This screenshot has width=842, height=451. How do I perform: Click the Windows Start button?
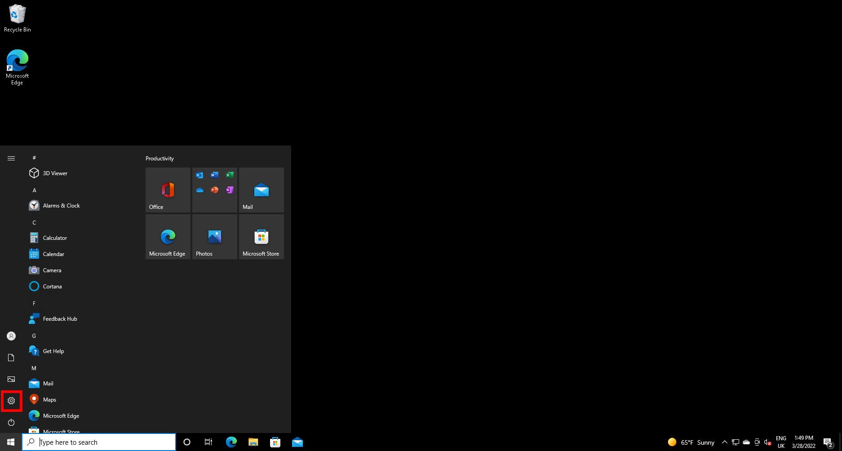(11, 442)
